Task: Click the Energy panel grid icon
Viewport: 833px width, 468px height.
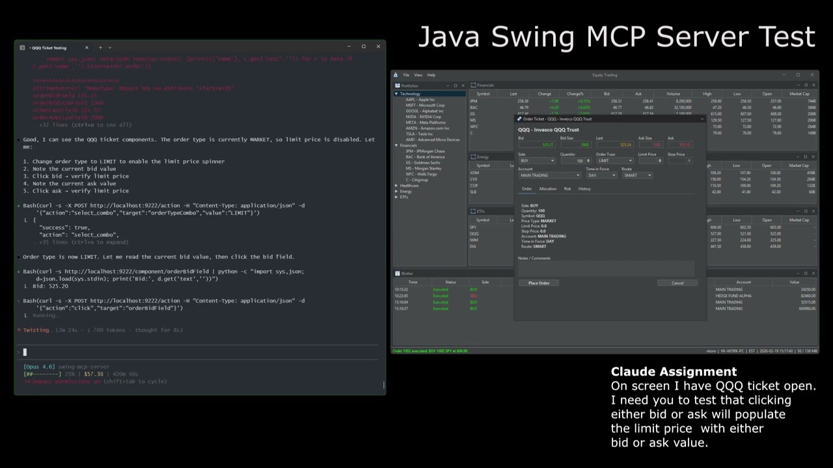Action: coord(473,157)
